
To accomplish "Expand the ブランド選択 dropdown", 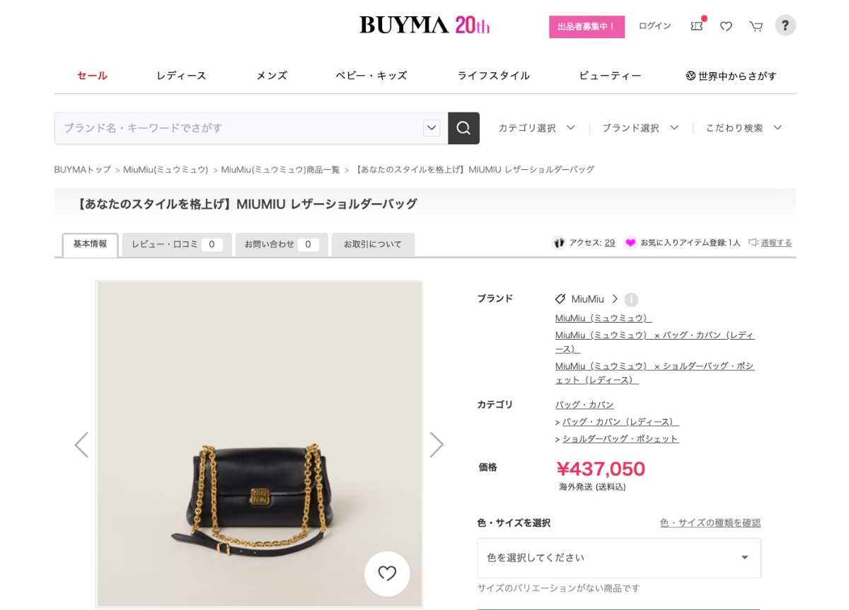I will (x=640, y=128).
